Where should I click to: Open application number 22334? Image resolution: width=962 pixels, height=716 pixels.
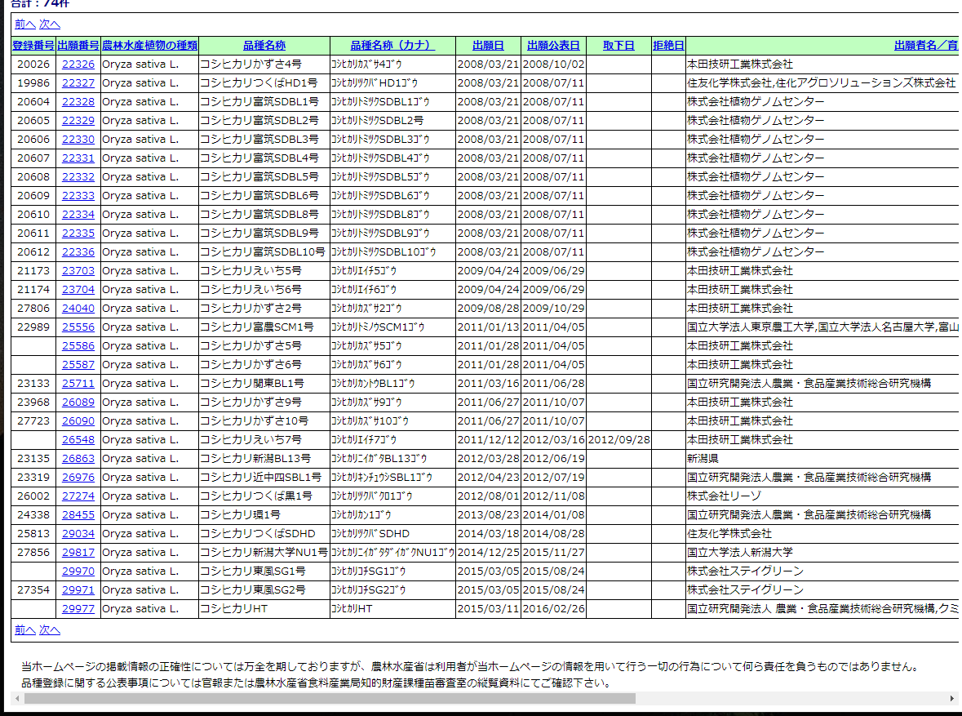click(x=78, y=214)
